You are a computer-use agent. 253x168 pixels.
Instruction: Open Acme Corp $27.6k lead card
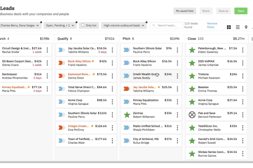pyautogui.click(x=216, y=102)
